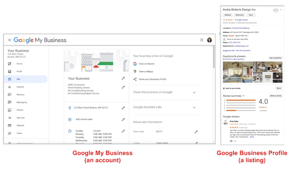
Task: Expand the hours dropdown after Opens 9AM Tue
Action: point(248,36)
